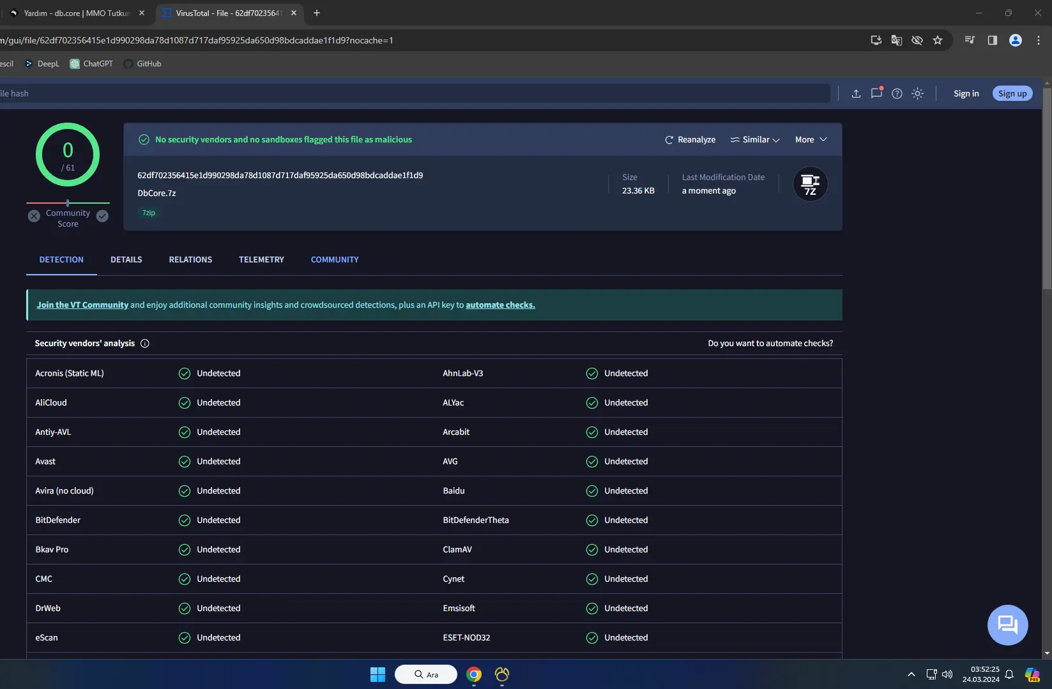Image resolution: width=1052 pixels, height=689 pixels.
Task: Click the upload file icon
Action: 856,94
